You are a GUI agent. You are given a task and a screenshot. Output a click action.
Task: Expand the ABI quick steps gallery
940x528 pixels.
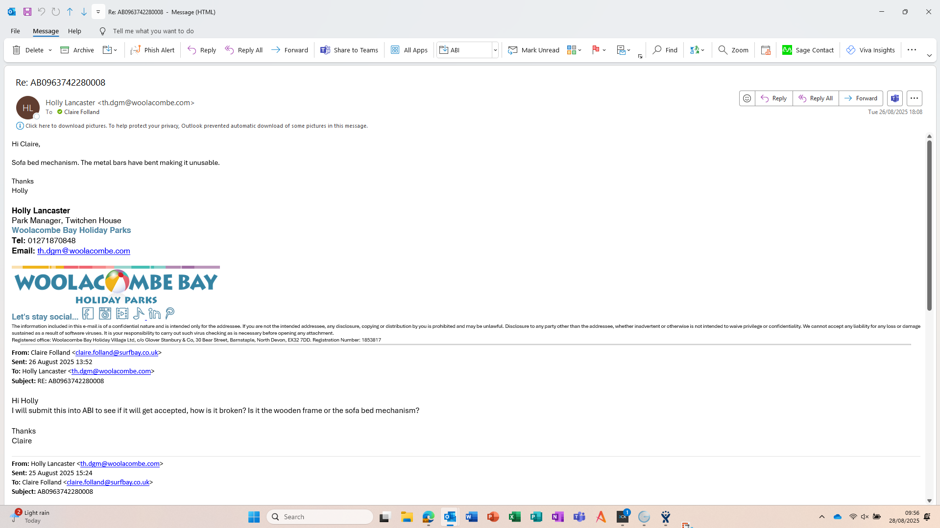point(495,50)
